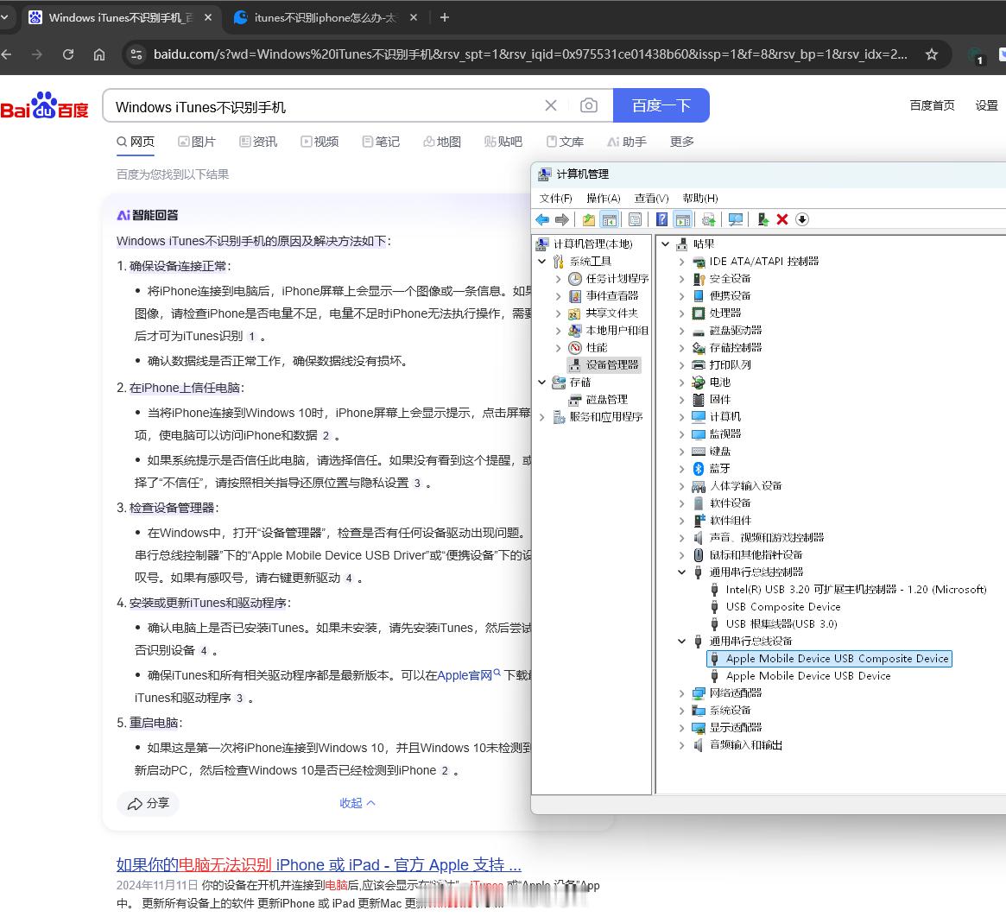Screen dimensions: 1006x917
Task: Bookmark this page with the star icon
Action: [932, 54]
